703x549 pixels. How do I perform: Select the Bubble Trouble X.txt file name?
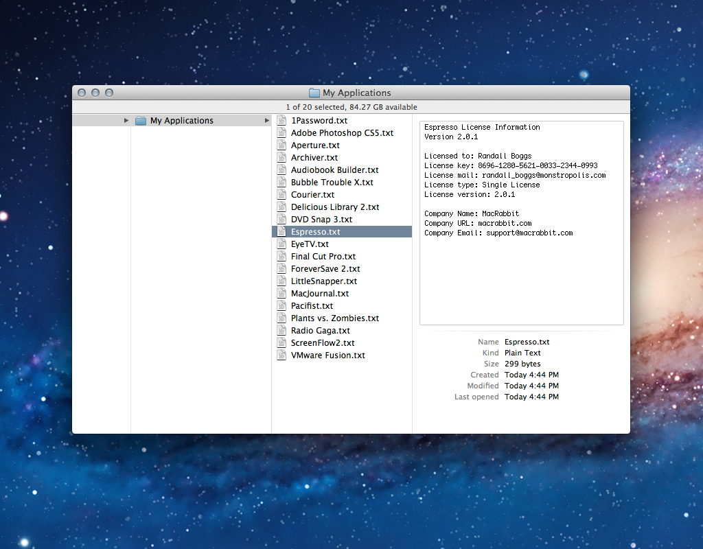click(332, 182)
